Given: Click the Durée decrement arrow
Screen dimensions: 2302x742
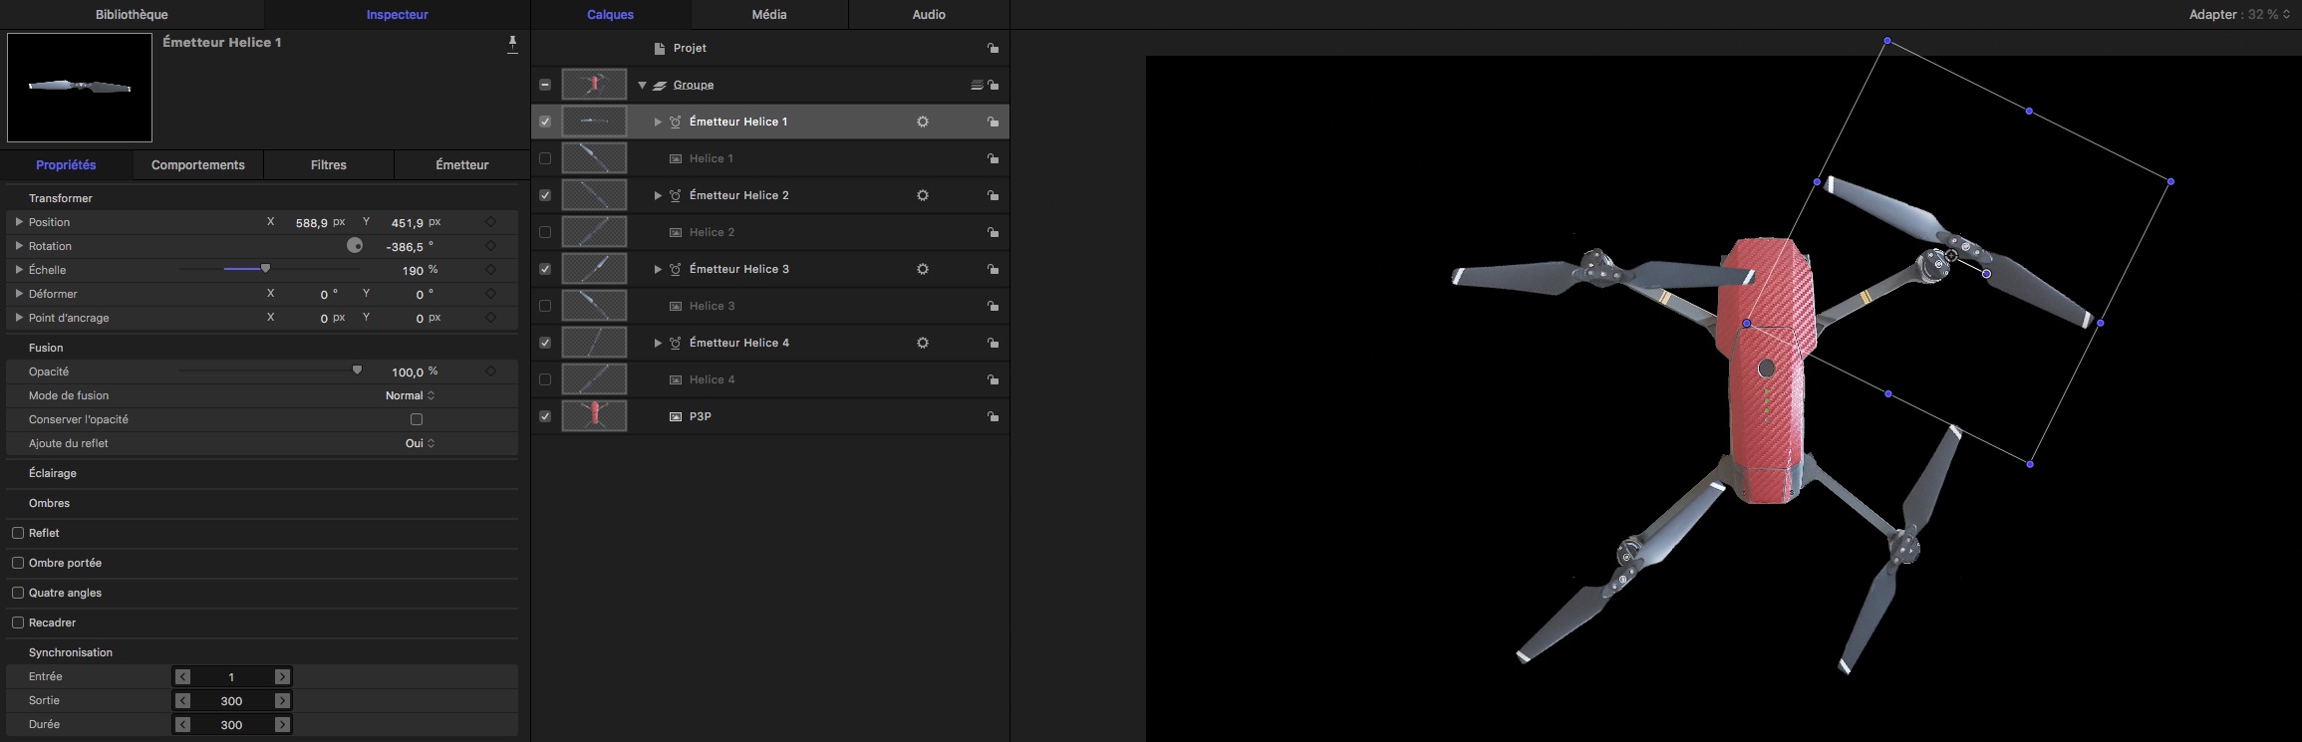Looking at the screenshot, I should [182, 724].
